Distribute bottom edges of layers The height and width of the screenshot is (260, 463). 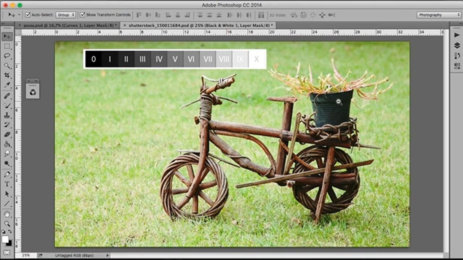(220, 15)
